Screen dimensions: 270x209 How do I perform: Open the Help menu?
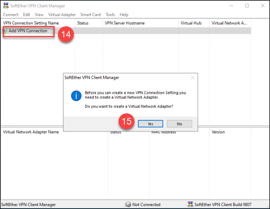(x=124, y=15)
